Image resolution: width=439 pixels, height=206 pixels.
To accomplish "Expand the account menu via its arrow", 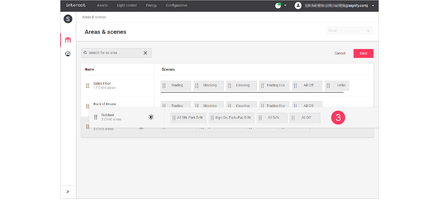I will (373, 5).
